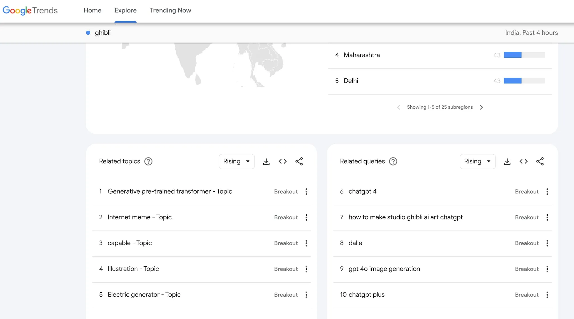Select Maharashtra subregion row
Screen dimensions: 574x319
click(x=440, y=55)
